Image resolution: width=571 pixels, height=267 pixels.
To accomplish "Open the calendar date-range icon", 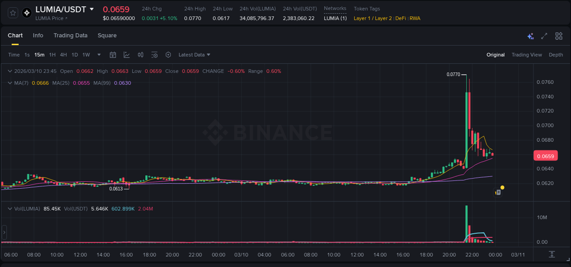I will 113,55.
